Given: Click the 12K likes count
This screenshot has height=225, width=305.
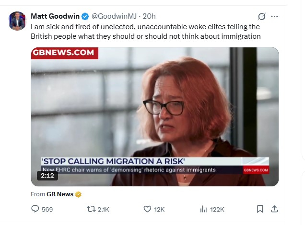Looking at the screenshot, I should pyautogui.click(x=159, y=209).
